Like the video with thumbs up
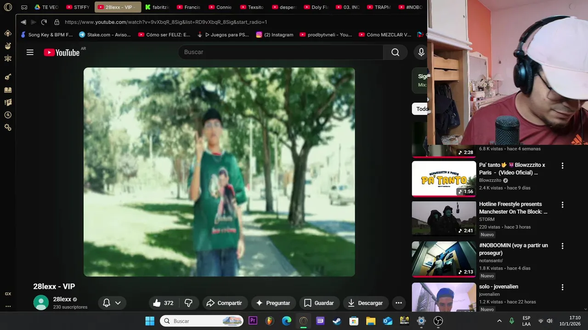The height and width of the screenshot is (330, 588). (x=163, y=303)
